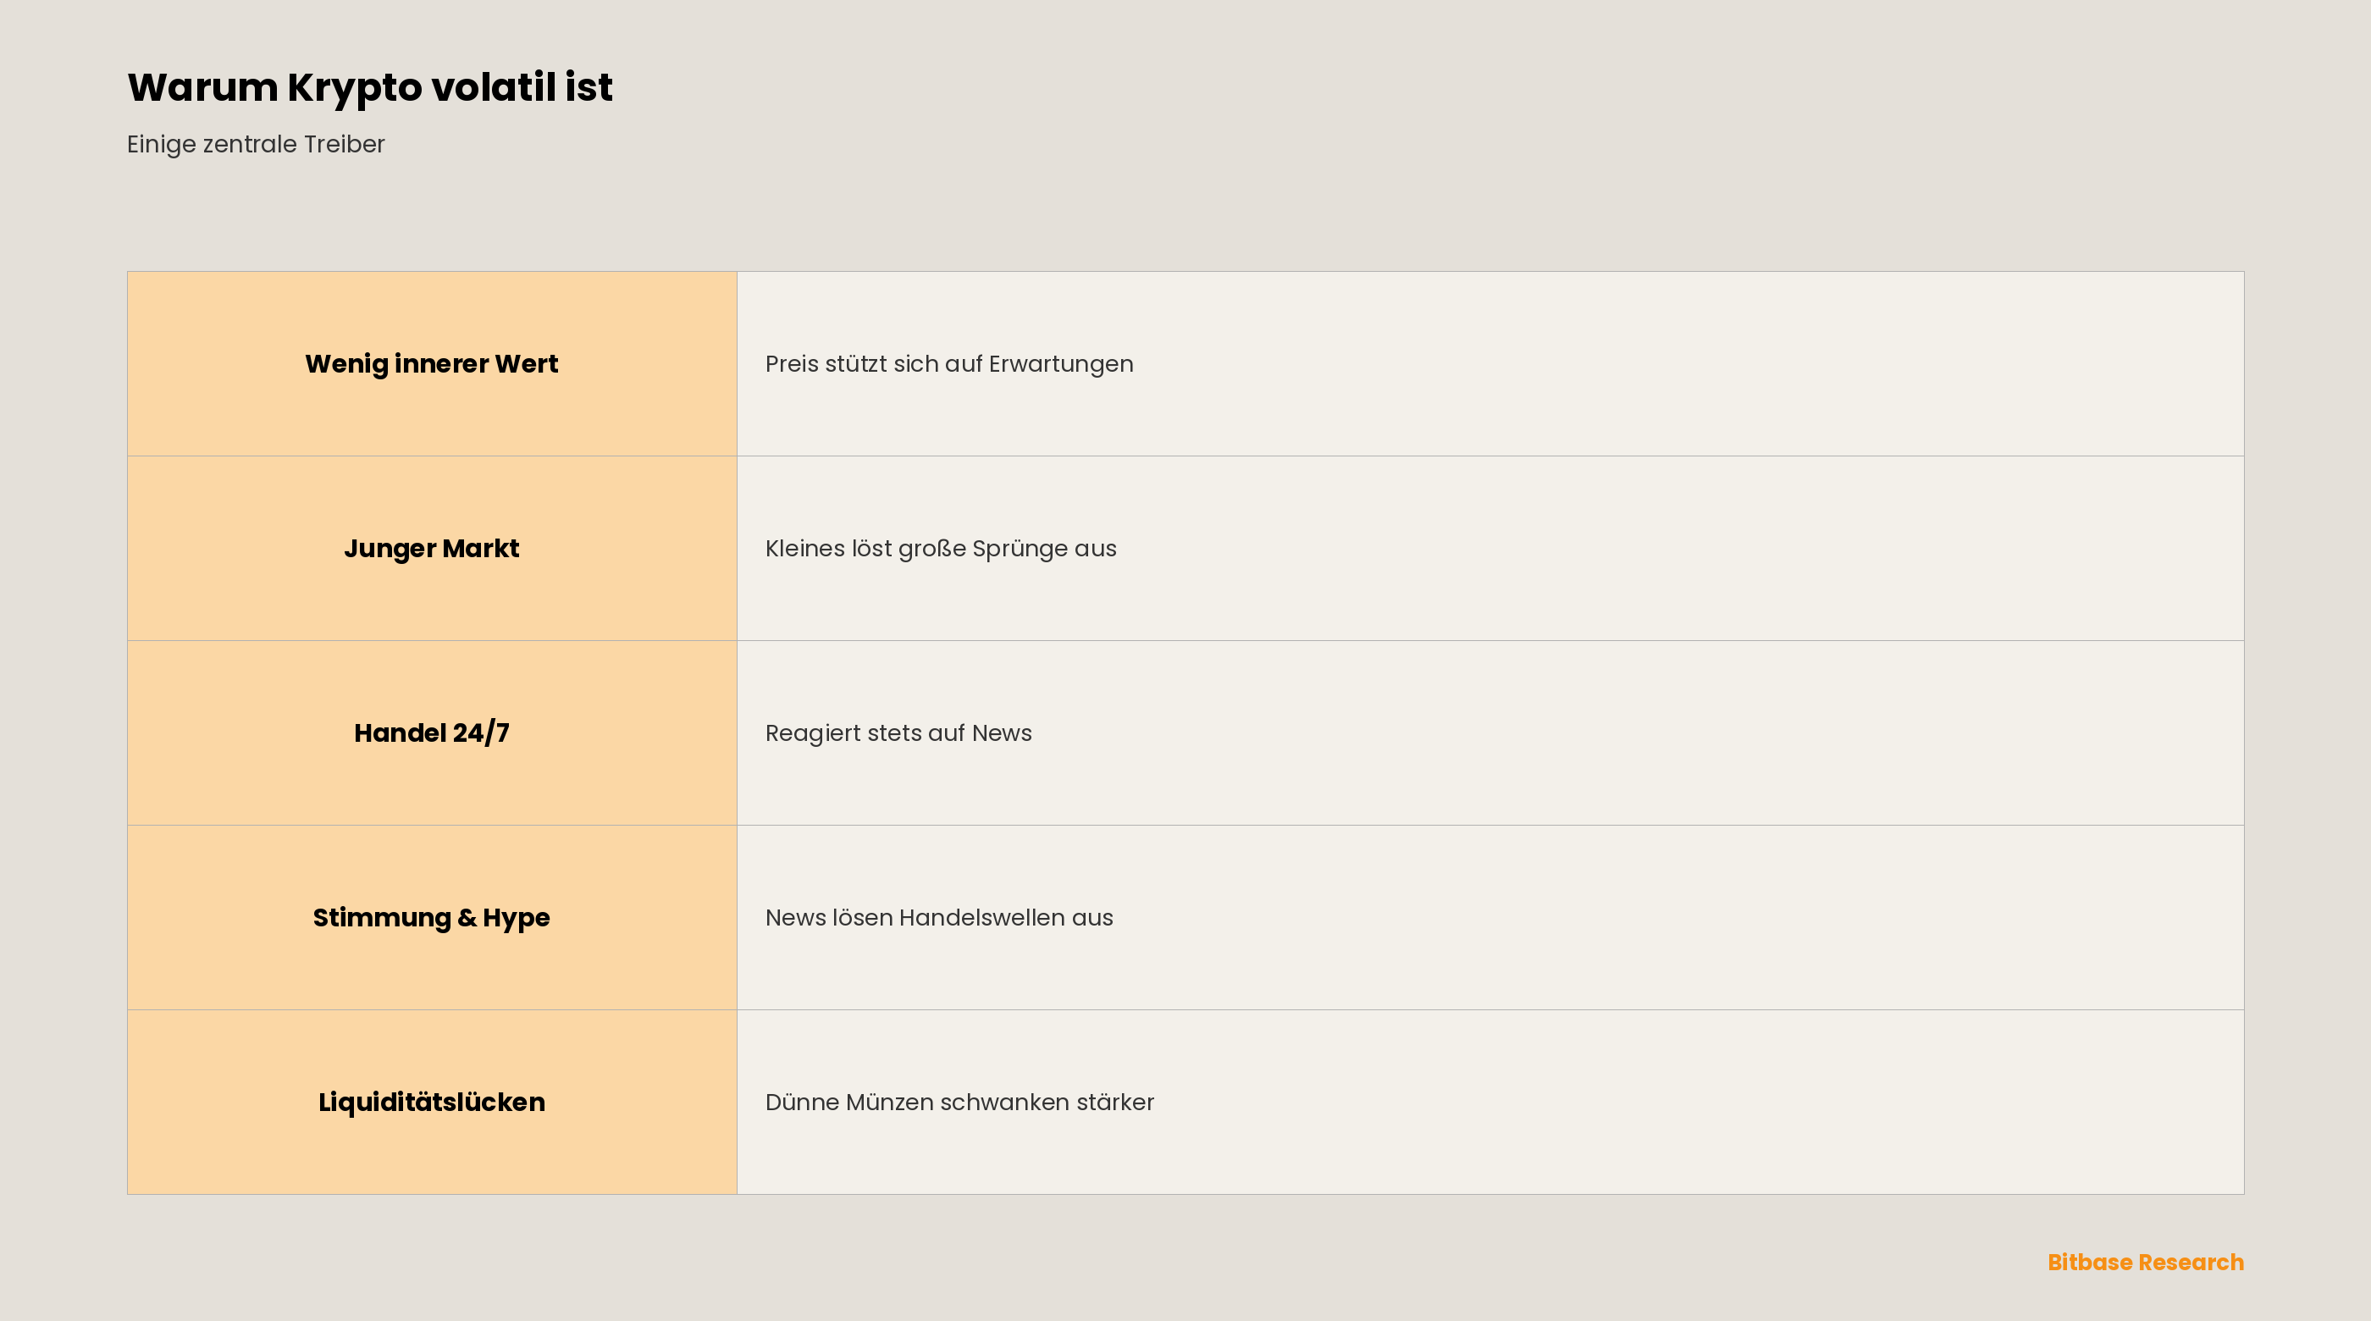Select text 'Kleines löst große Sprünge aus'

pos(941,549)
